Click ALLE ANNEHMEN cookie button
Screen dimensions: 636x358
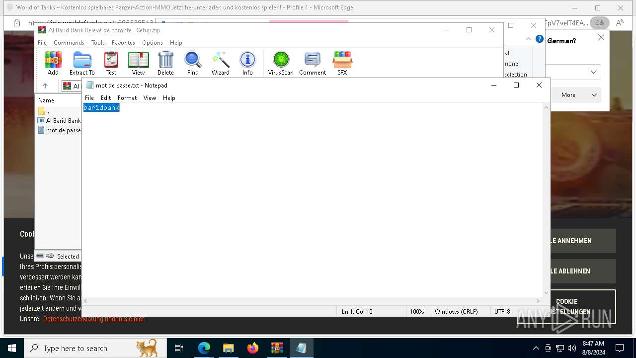(x=583, y=241)
